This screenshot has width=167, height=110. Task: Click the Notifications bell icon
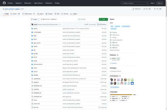(x=133, y=9)
